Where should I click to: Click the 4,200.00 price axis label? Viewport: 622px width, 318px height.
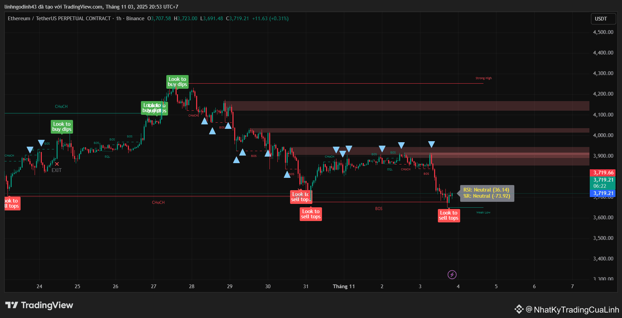tap(603, 94)
